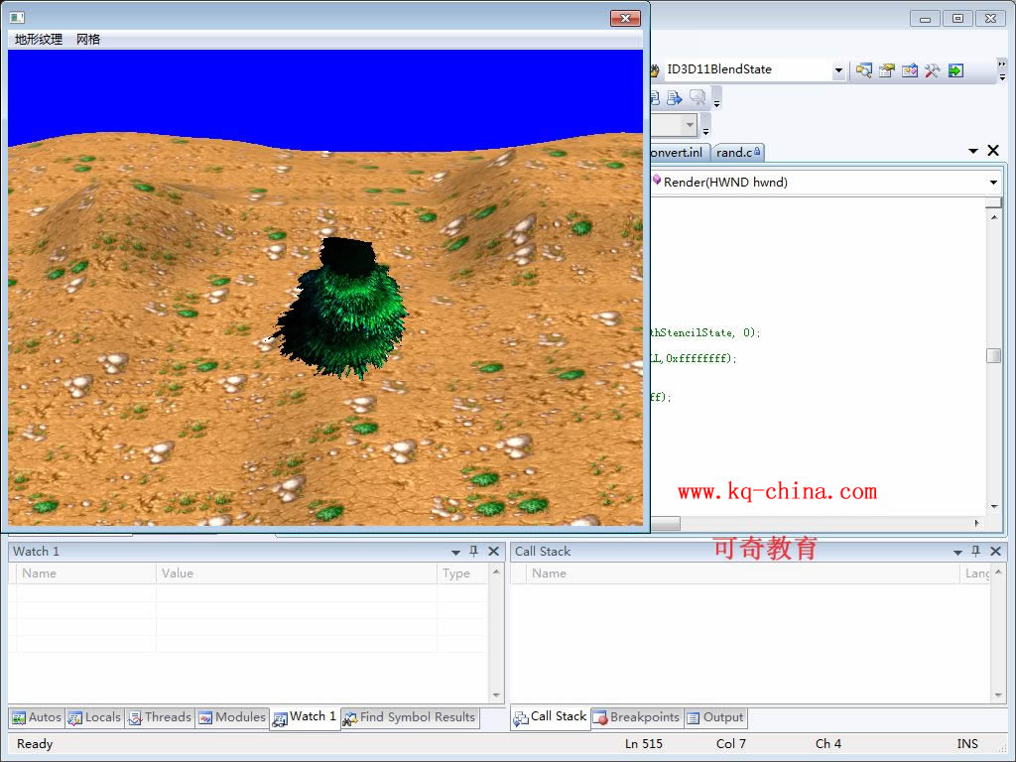Pin the Watch 1 panel with auto-hide
Screen dimensions: 1016x762
[x=474, y=552]
